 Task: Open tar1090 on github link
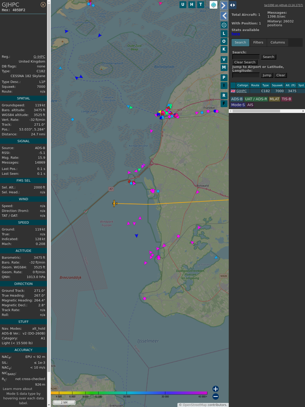[x=283, y=5]
